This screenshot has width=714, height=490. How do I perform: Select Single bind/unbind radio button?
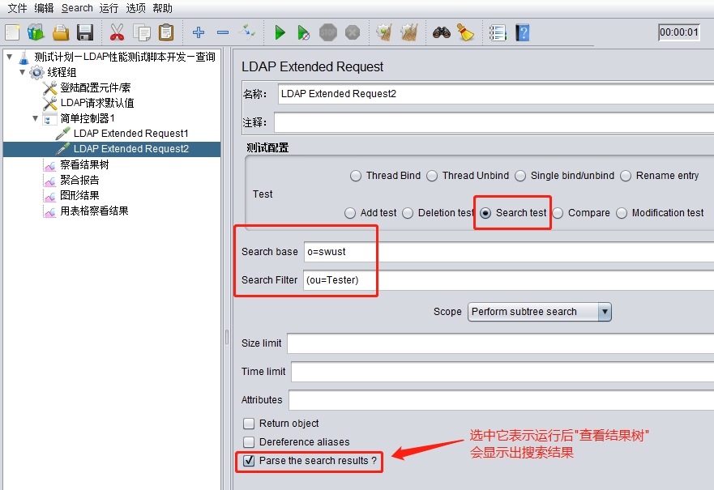(520, 176)
